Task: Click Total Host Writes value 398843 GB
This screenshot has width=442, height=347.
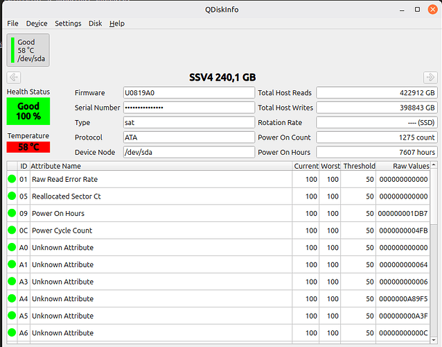Action: [377, 108]
